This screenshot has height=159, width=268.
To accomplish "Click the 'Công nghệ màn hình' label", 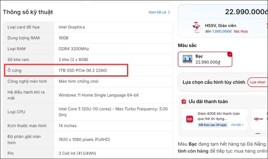I will point(27,81).
